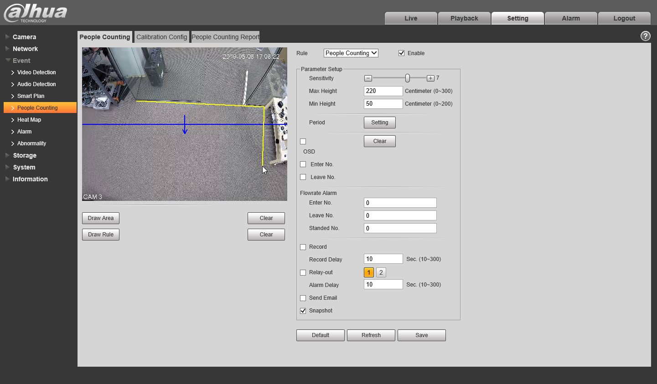Enable the Send Email option

click(303, 298)
